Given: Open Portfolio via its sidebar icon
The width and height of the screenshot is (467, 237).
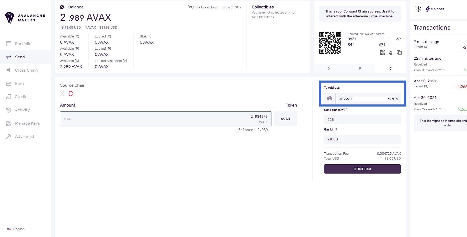Looking at the screenshot, I should click(9, 44).
